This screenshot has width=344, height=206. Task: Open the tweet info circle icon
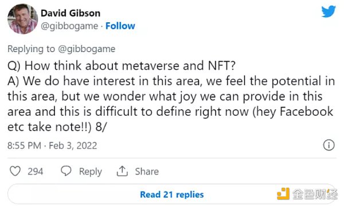[329, 145]
